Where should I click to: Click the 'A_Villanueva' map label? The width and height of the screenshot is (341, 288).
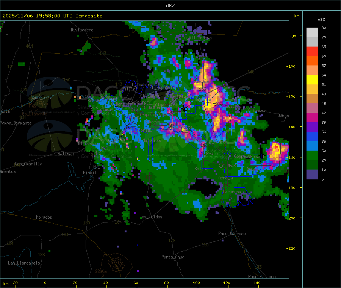click(x=198, y=38)
